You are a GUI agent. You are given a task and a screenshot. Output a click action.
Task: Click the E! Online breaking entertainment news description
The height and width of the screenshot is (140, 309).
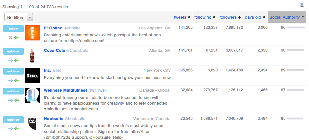click(x=102, y=38)
